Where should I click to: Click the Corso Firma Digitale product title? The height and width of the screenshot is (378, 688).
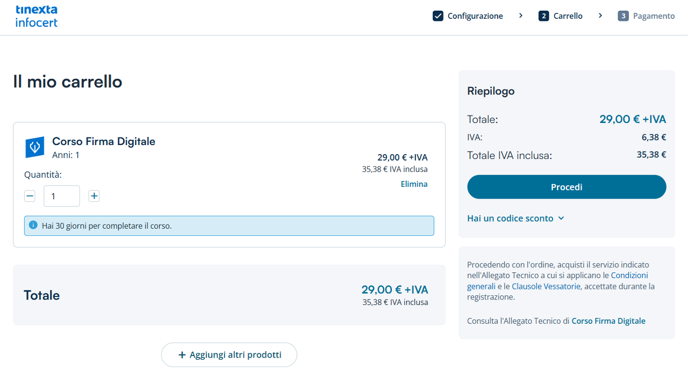(104, 141)
